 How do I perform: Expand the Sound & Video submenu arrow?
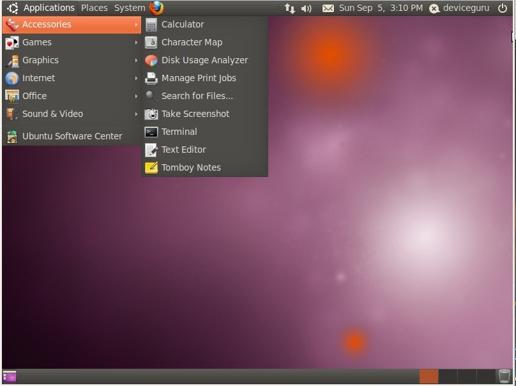(x=136, y=114)
